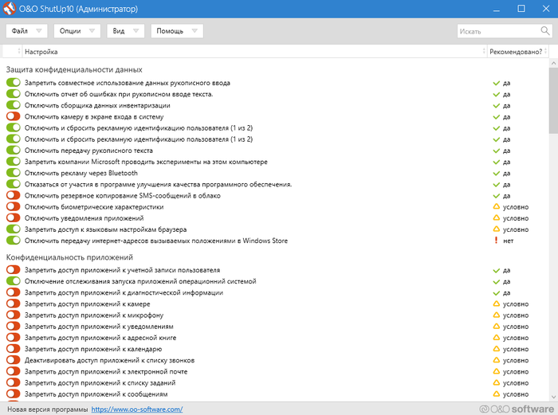The image size is (558, 415).
Task: Click warning triangle beside электронной почте
Action: [x=496, y=371]
